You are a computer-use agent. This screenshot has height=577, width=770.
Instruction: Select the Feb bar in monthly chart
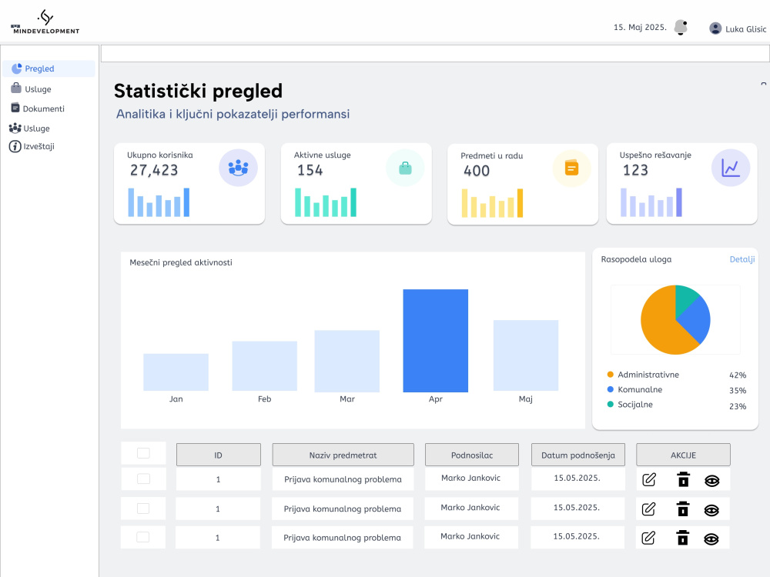[x=265, y=365]
